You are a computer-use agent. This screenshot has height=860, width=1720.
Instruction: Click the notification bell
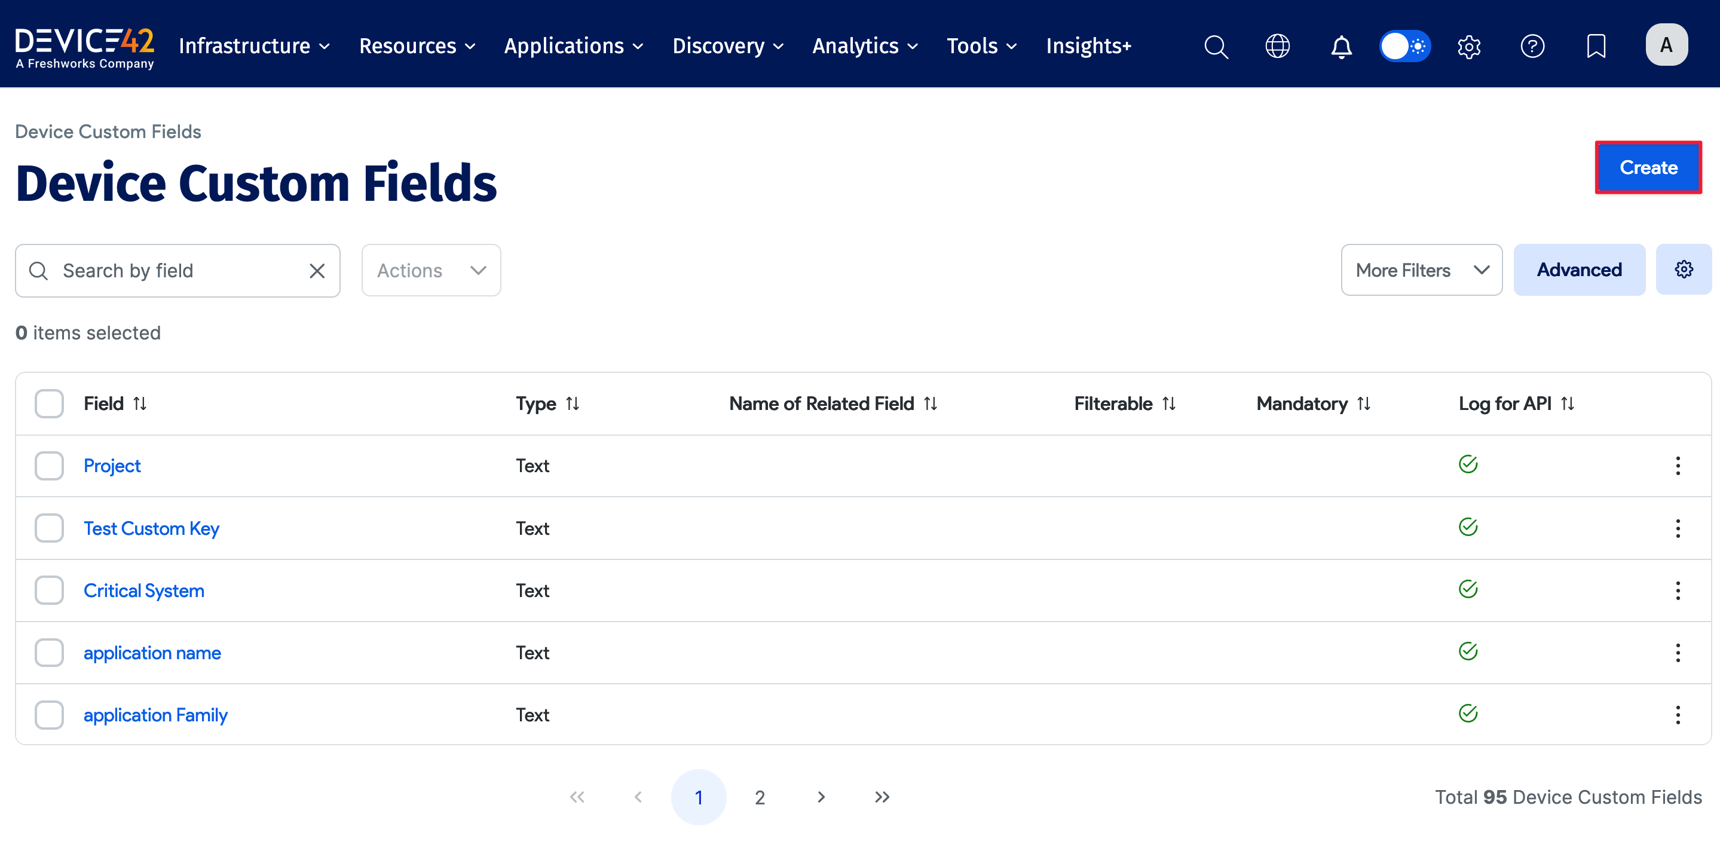click(x=1341, y=46)
